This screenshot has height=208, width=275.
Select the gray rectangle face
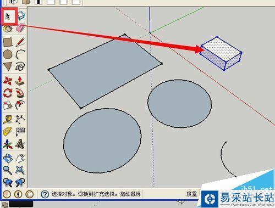point(105,71)
